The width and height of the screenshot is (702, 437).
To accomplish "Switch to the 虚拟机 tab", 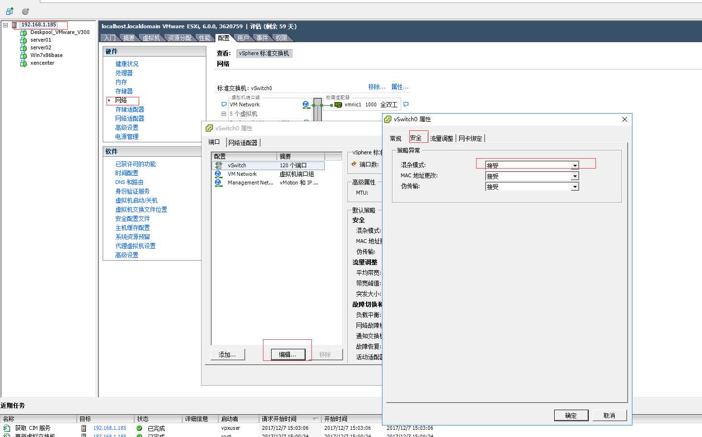I will (151, 38).
